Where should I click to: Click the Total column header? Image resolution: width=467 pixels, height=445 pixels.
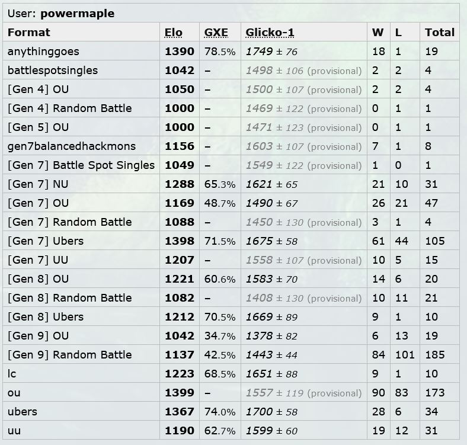point(440,32)
